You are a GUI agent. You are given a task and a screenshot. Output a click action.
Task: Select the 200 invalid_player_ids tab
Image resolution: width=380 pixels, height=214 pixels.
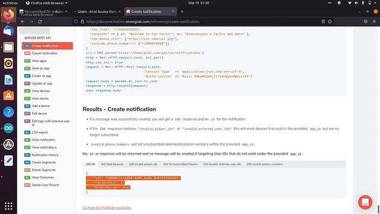pyautogui.click(x=143, y=164)
